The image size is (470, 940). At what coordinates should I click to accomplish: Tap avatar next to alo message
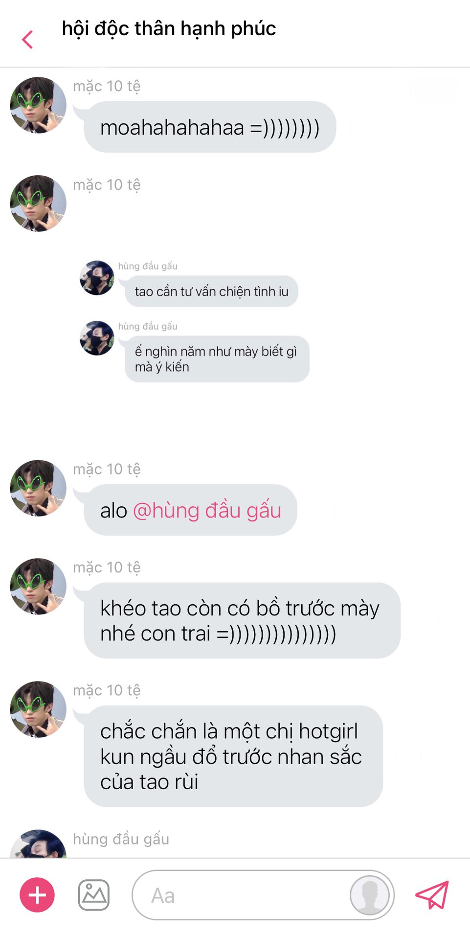click(38, 488)
